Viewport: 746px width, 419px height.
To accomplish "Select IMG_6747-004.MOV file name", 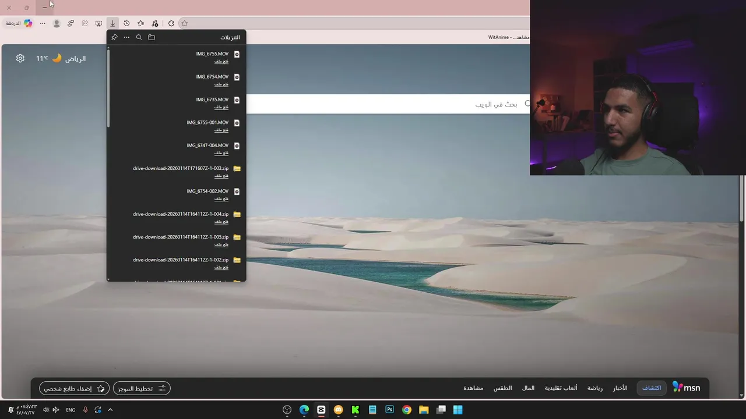I will tap(207, 145).
